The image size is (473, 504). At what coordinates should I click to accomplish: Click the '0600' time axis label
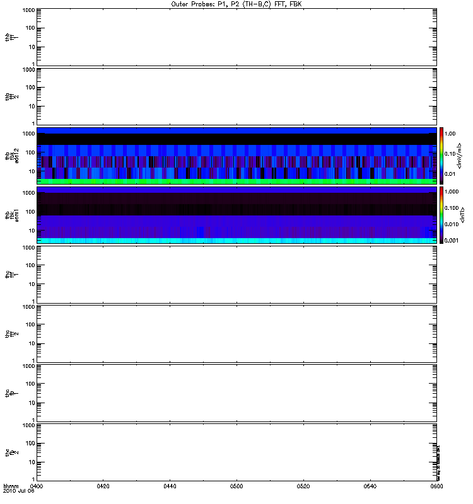coord(436,486)
